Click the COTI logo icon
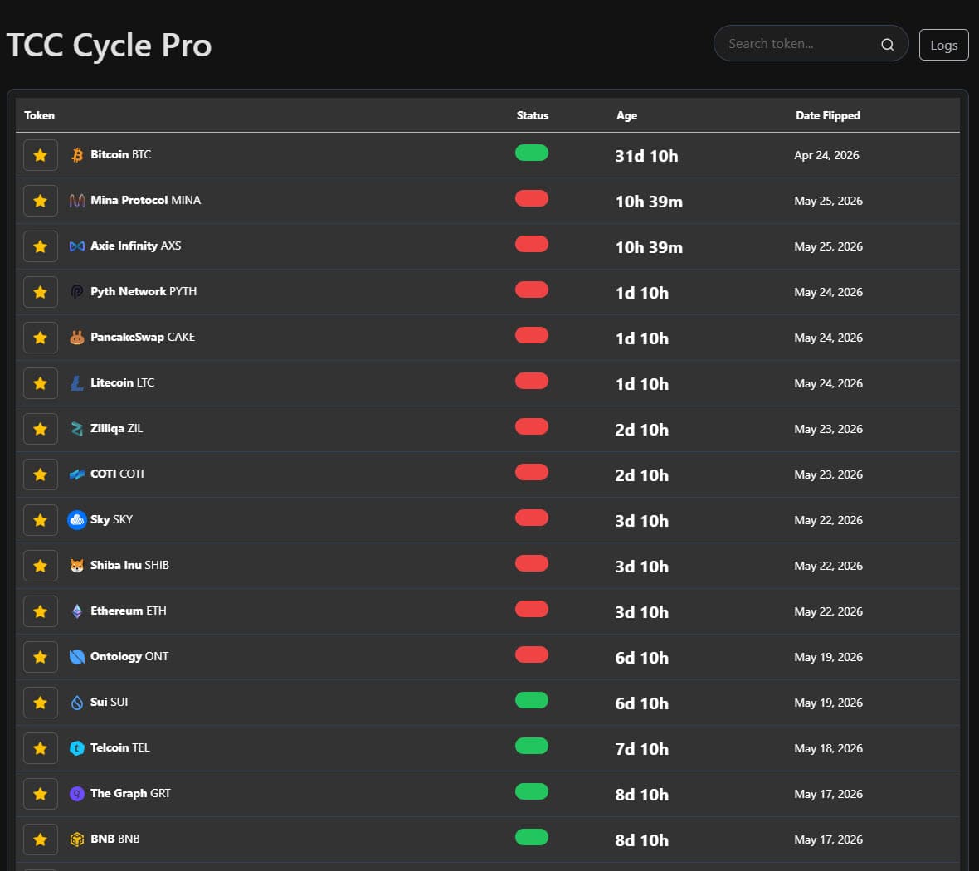Viewport: 979px width, 871px height. (77, 474)
